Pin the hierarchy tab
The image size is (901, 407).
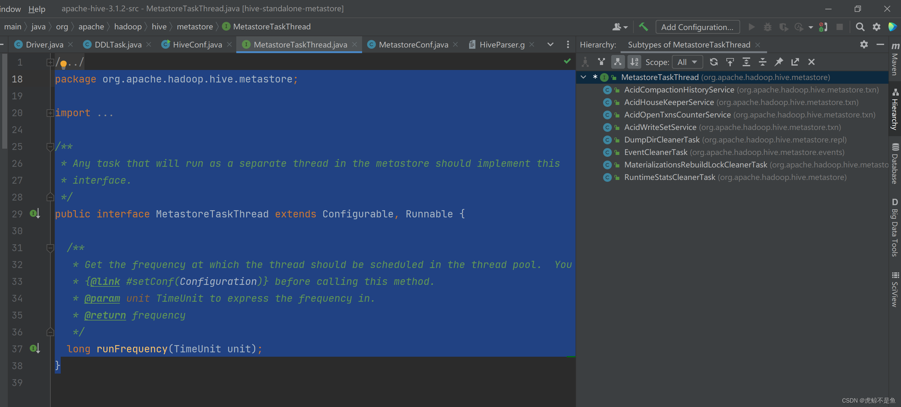(779, 62)
